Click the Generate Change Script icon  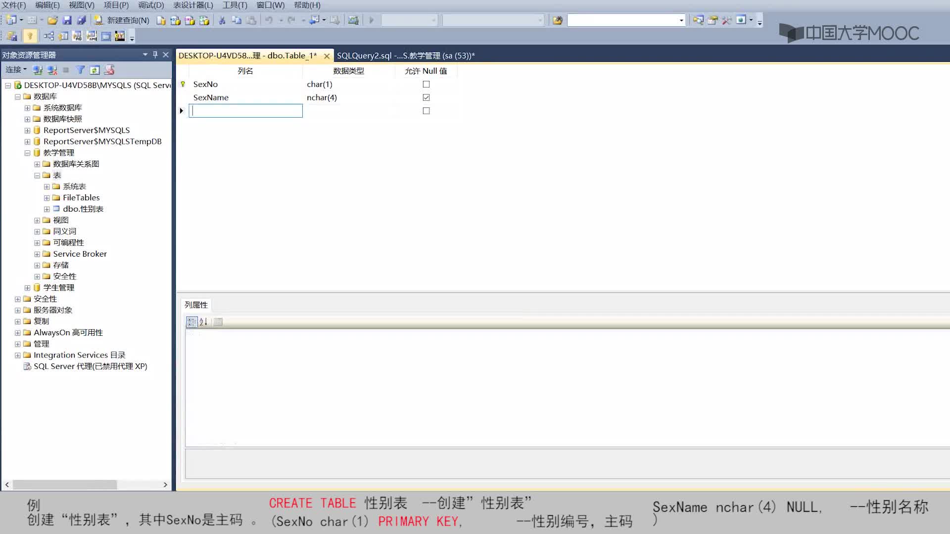[x=12, y=36]
